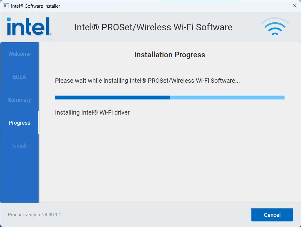Click the dark filled portion of progress bar
This screenshot has width=301, height=227.
(112, 97)
